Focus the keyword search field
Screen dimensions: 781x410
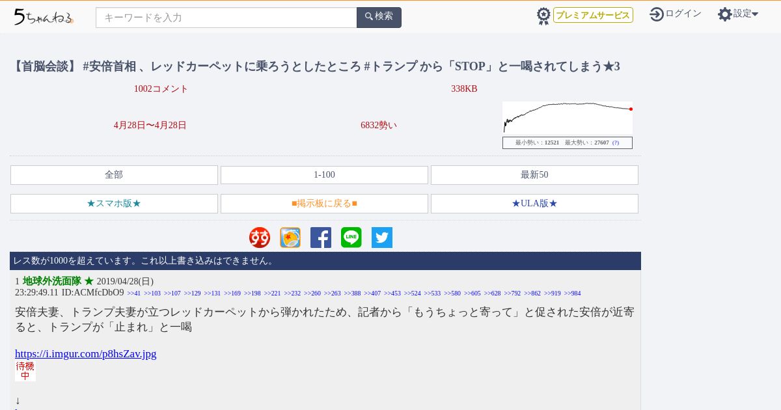[226, 18]
